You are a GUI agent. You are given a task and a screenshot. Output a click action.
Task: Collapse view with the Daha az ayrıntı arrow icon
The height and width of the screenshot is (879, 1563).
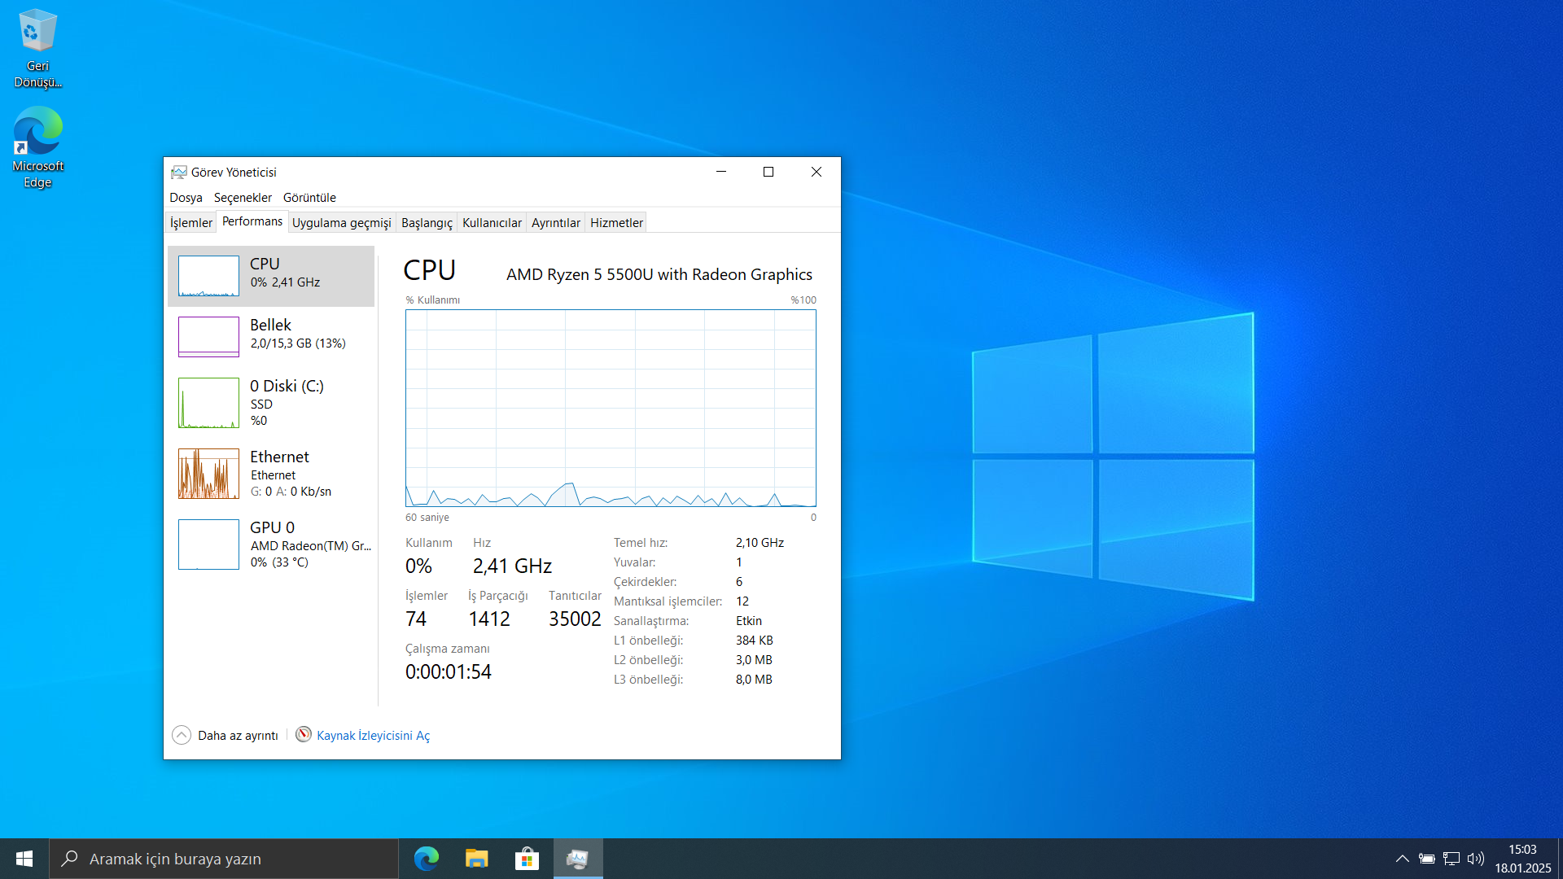pyautogui.click(x=182, y=735)
